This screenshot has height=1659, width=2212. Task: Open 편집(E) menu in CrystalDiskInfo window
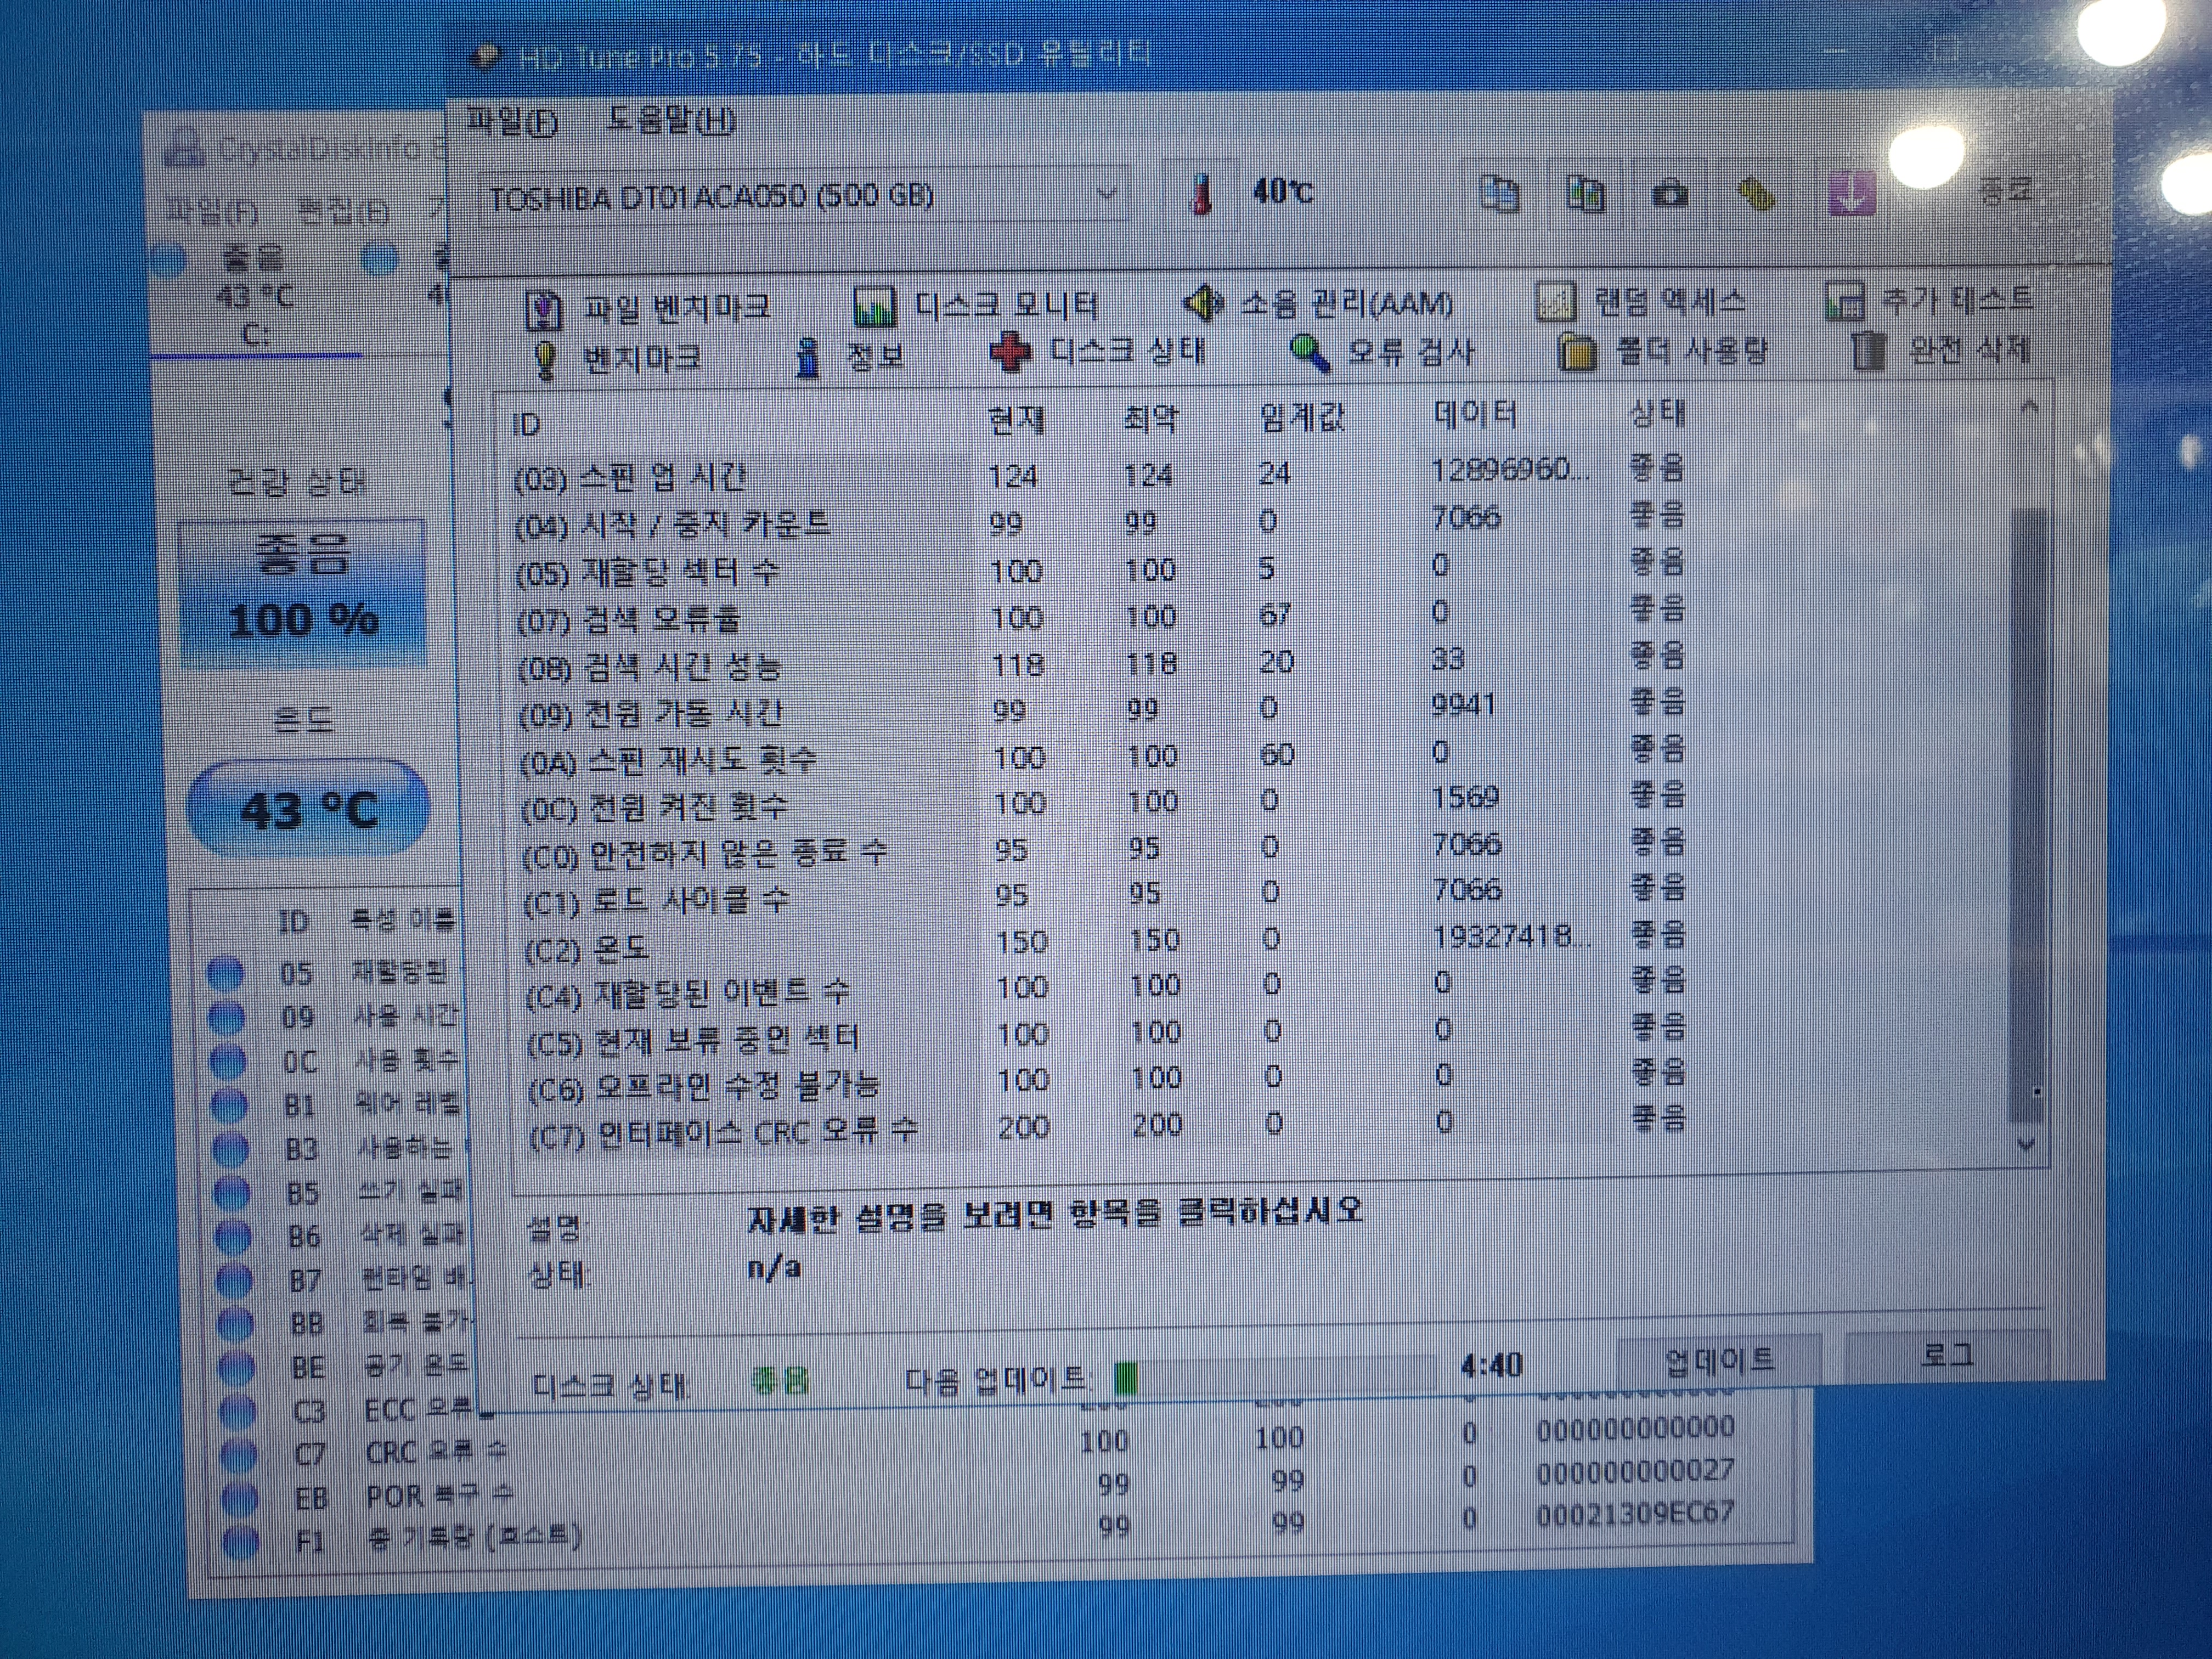coord(344,211)
